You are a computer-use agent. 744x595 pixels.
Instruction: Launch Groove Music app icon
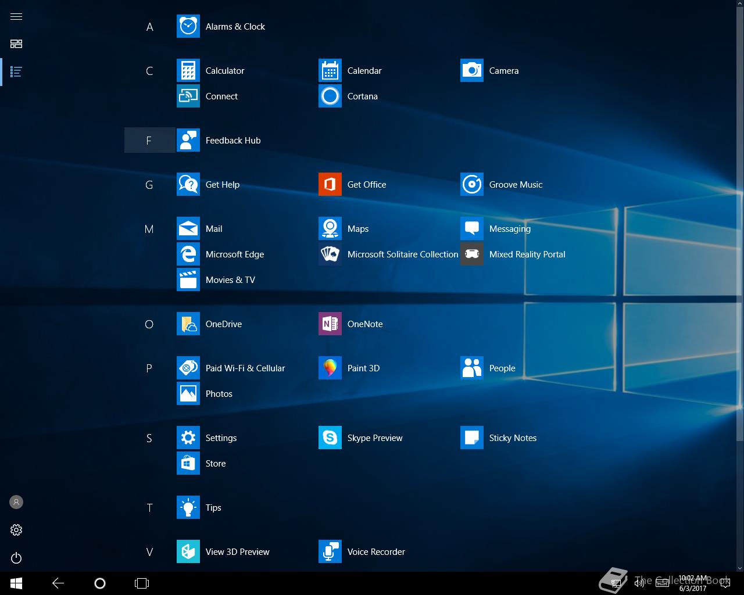472,185
